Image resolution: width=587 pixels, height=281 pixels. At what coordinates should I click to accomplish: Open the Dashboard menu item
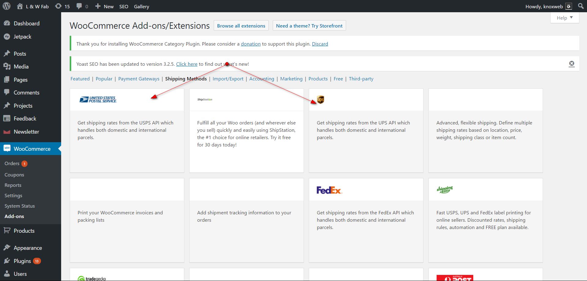26,24
